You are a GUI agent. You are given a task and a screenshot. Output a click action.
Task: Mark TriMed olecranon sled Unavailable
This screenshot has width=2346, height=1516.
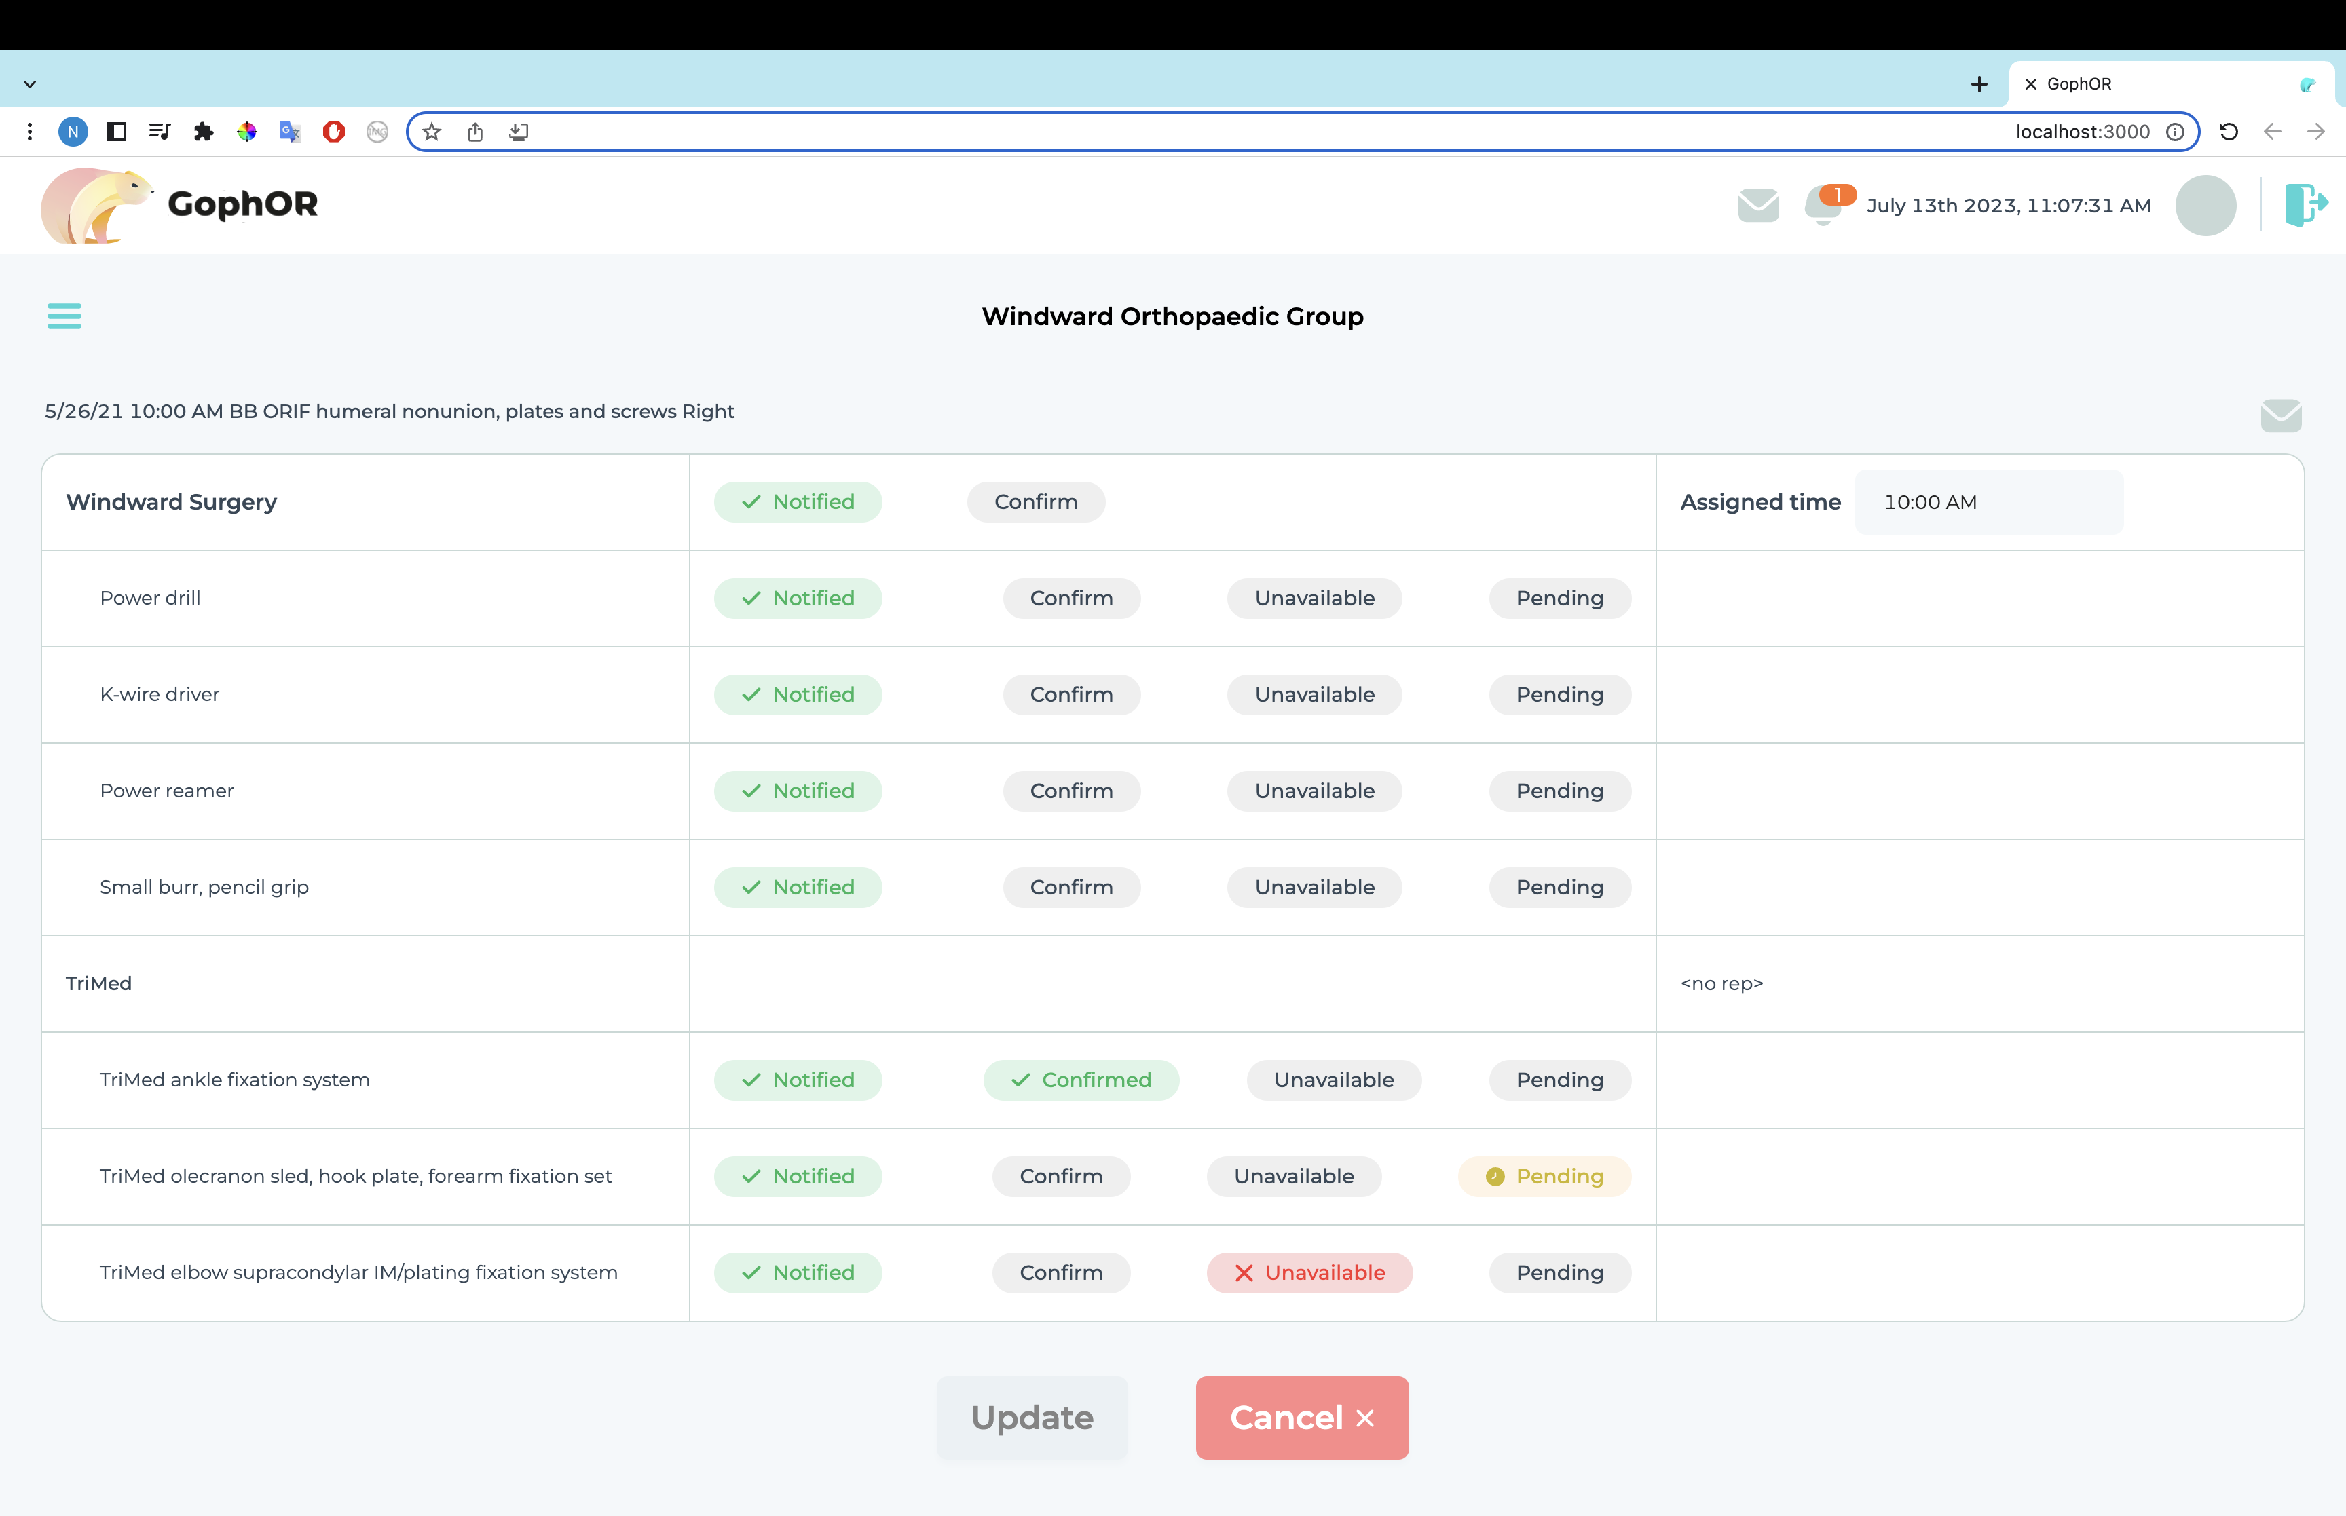1294,1177
